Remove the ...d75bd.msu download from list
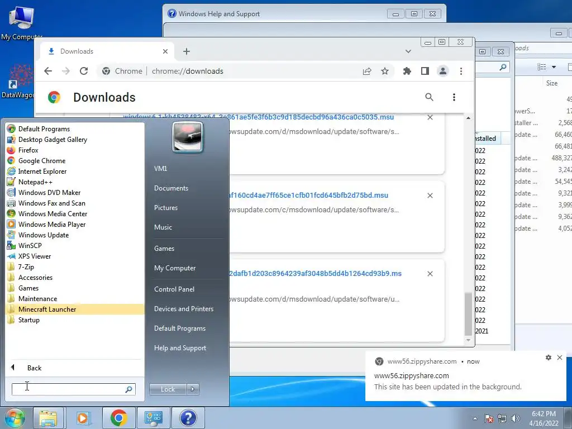The width and height of the screenshot is (572, 429). [x=430, y=196]
